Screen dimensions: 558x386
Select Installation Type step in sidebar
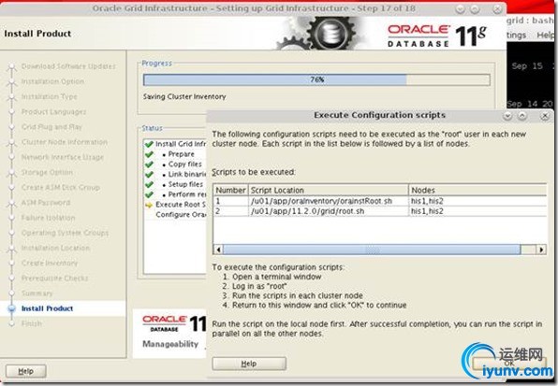click(49, 96)
